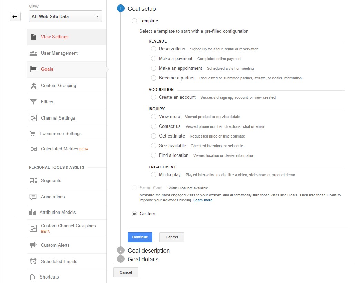Open Content Grouping menu item
Viewport: 357px width, 283px height.
[67, 85]
